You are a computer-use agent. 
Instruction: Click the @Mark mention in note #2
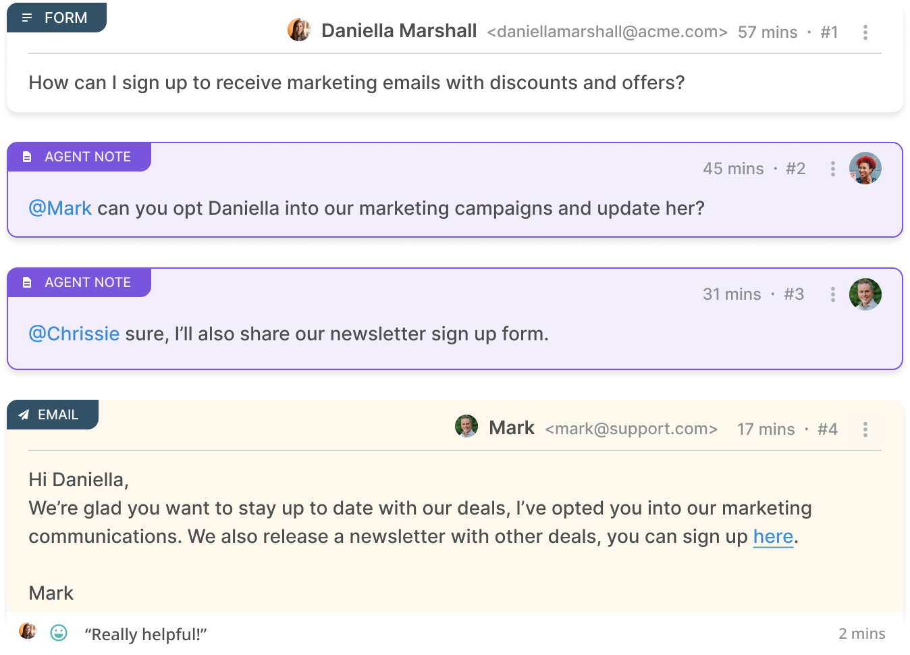click(x=60, y=208)
